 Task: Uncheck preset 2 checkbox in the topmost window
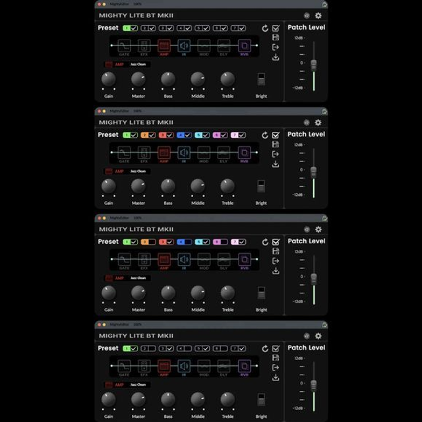[152, 28]
